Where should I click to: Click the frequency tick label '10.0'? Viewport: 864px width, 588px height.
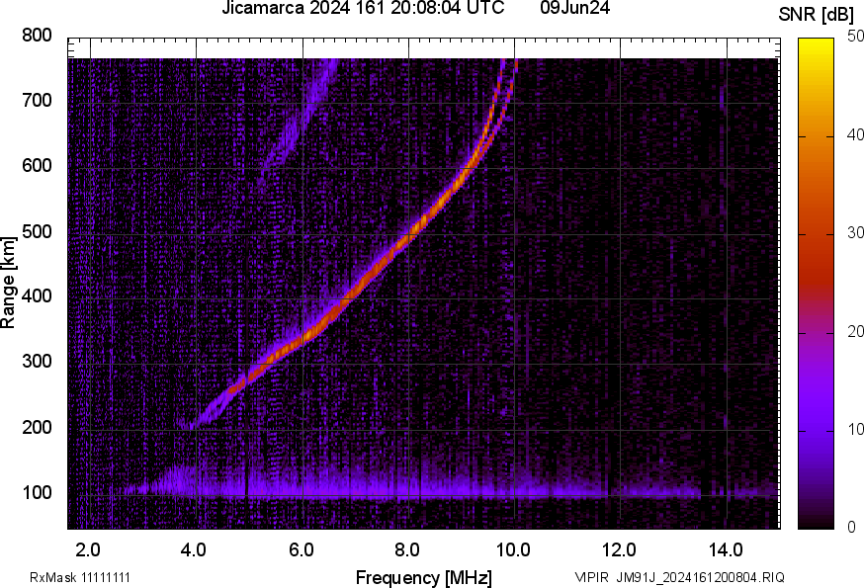coord(513,549)
